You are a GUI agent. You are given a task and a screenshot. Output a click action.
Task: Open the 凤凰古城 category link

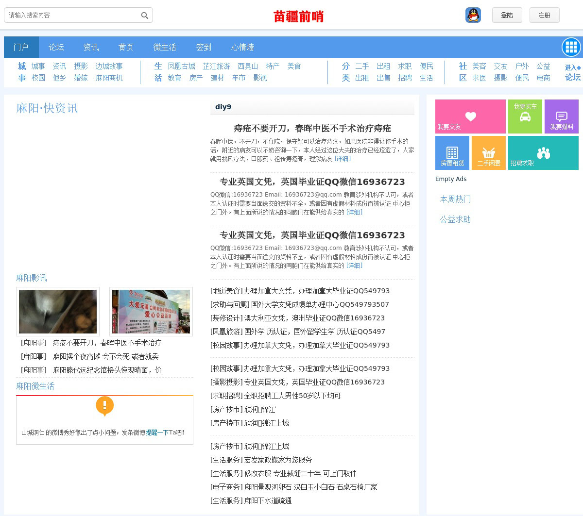181,66
